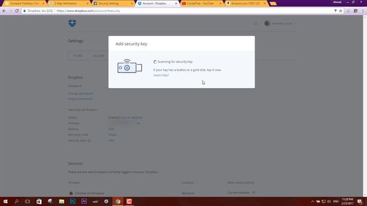Switch to the Security Settings Facebook tab

coord(112,3)
